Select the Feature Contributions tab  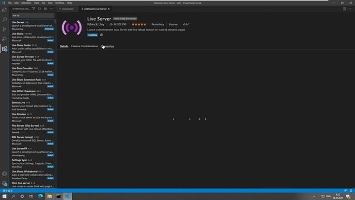coord(84,46)
